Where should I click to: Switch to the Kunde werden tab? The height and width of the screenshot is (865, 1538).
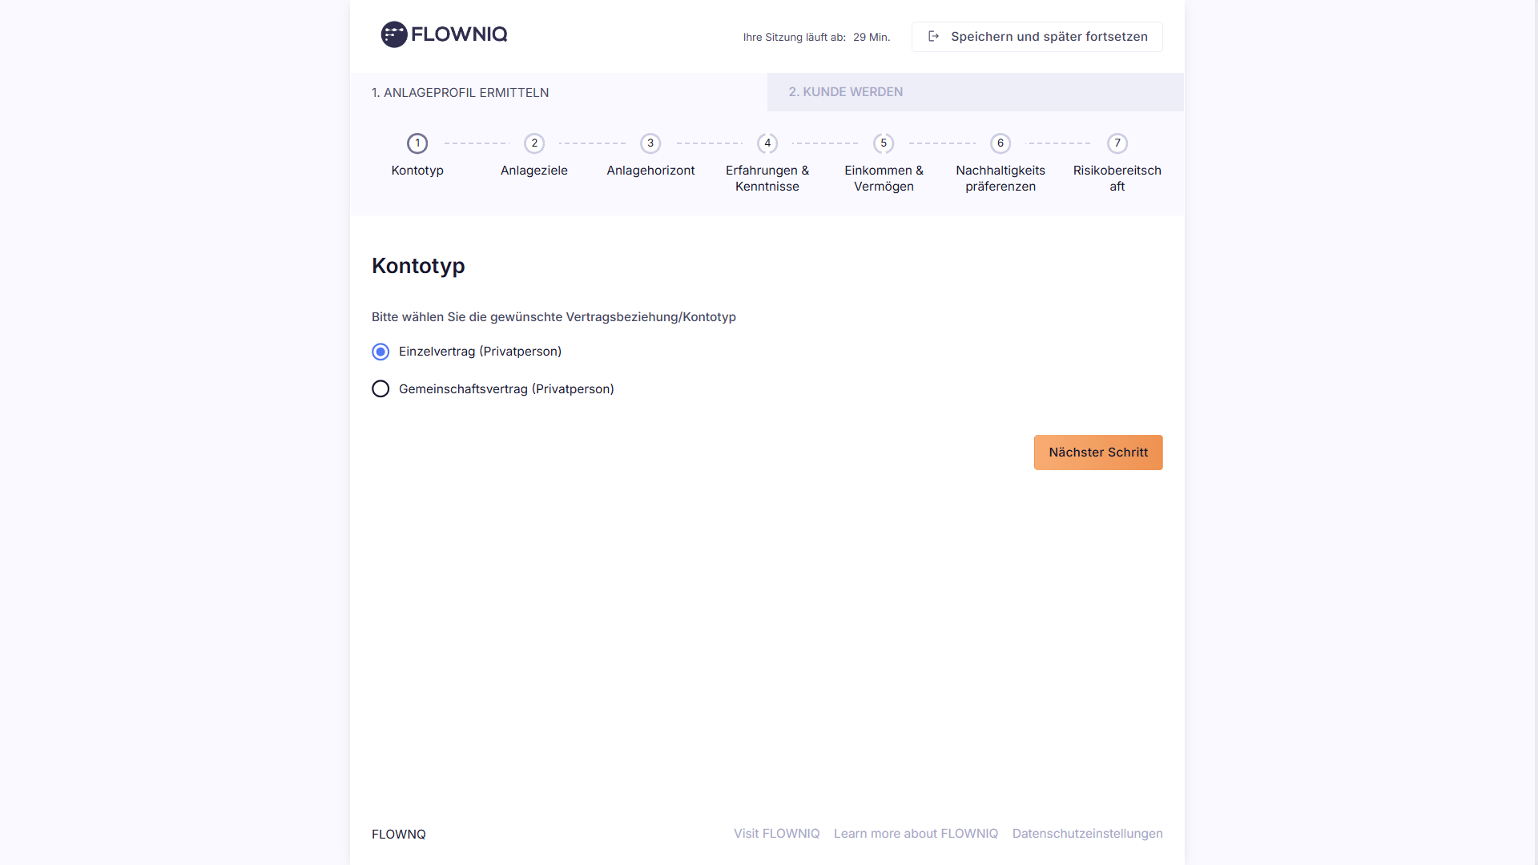(846, 92)
